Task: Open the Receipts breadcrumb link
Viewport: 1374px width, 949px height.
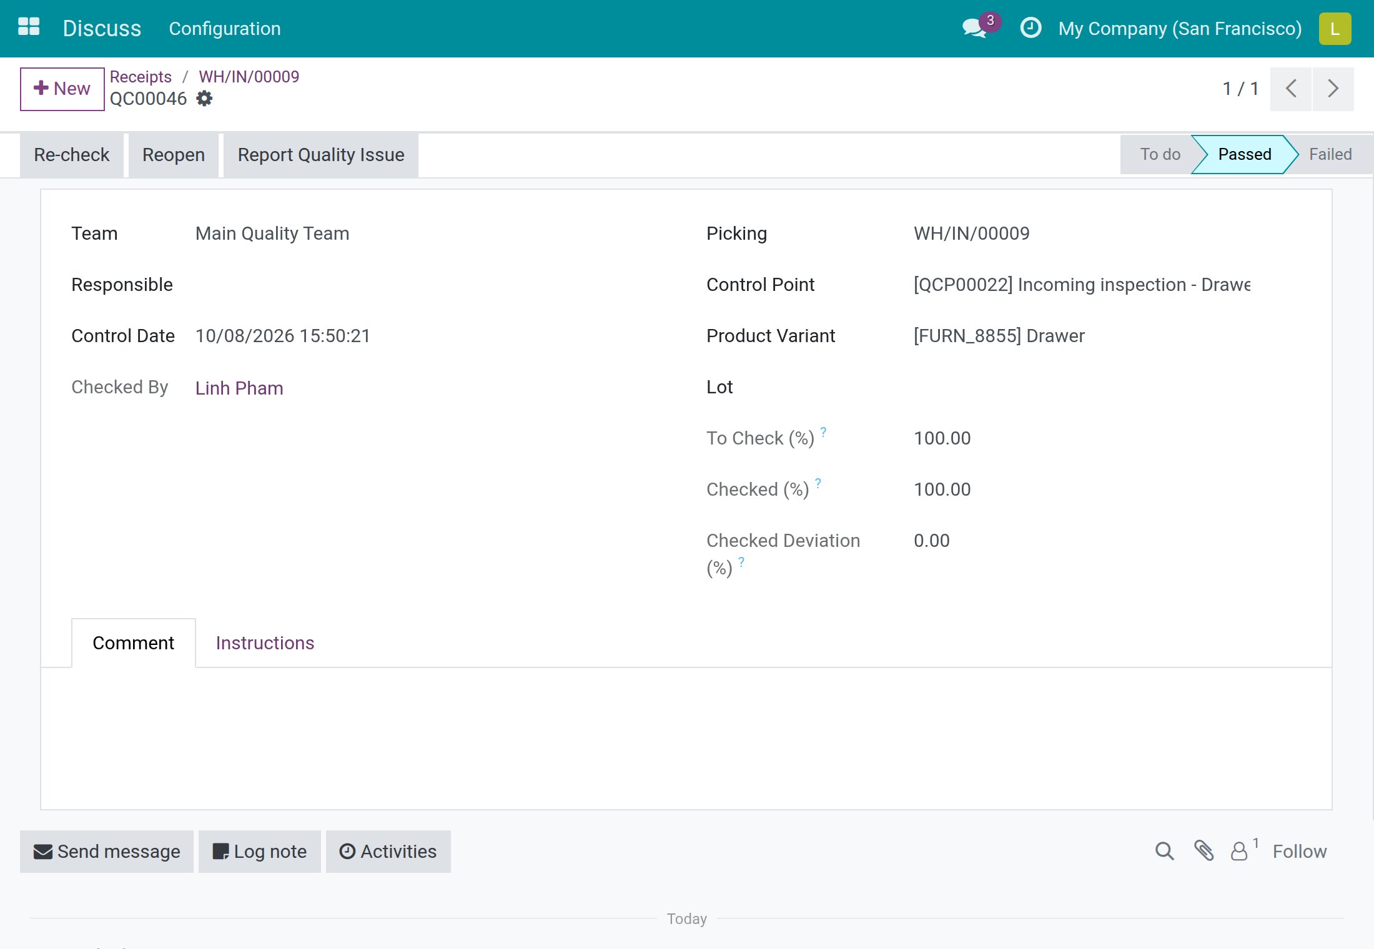Action: click(141, 76)
